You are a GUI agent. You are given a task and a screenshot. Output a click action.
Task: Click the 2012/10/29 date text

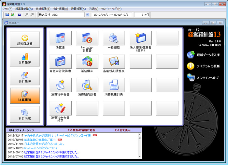(16, 148)
